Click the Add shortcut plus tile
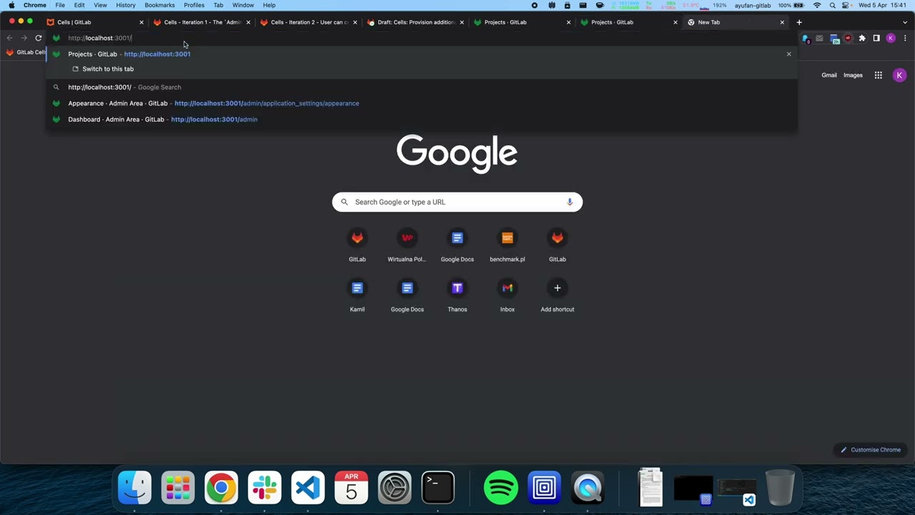The height and width of the screenshot is (515, 915). pyautogui.click(x=557, y=295)
